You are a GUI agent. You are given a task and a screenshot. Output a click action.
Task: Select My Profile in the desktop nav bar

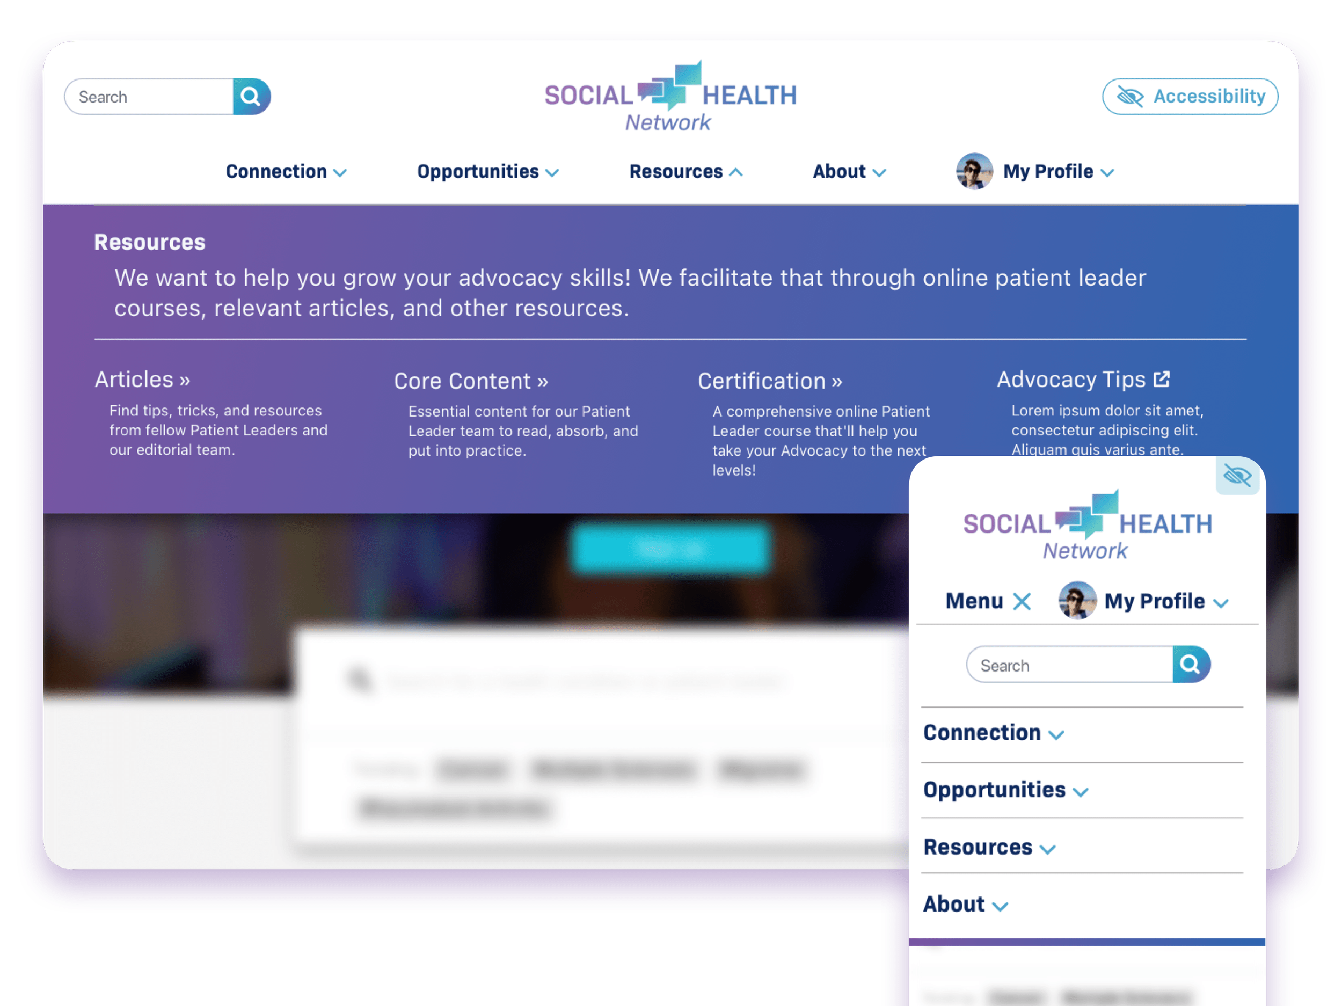pos(1048,172)
